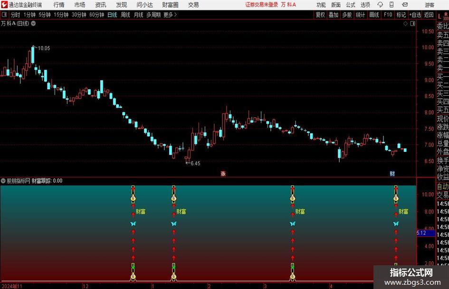This screenshot has width=449, height=289.
Task: Click the 证券交易未登录 login link
Action: [x=261, y=5]
